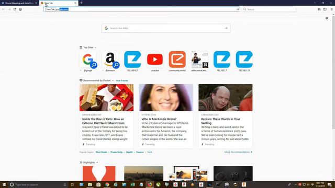Viewport: 335px width, 188px height.
Task: Go back using the back arrow
Action: tap(4, 9)
